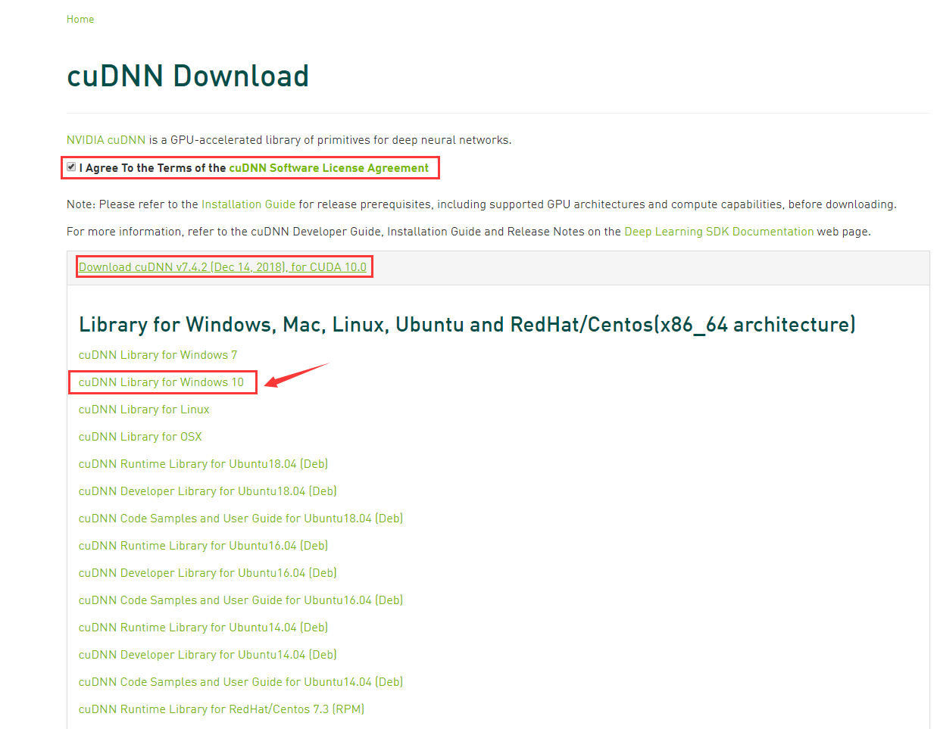Viewport: 937px width, 729px height.
Task: Download cuDNN Runtime Library for RedHat/Centos 7.3
Action: coord(221,709)
